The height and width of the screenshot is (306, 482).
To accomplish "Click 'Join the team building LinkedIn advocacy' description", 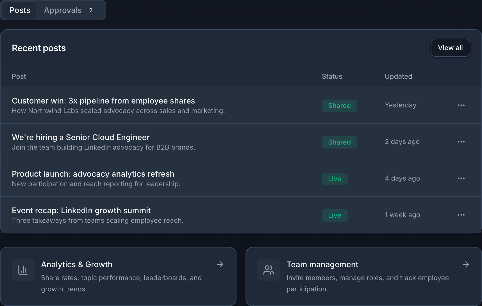I will point(103,147).
